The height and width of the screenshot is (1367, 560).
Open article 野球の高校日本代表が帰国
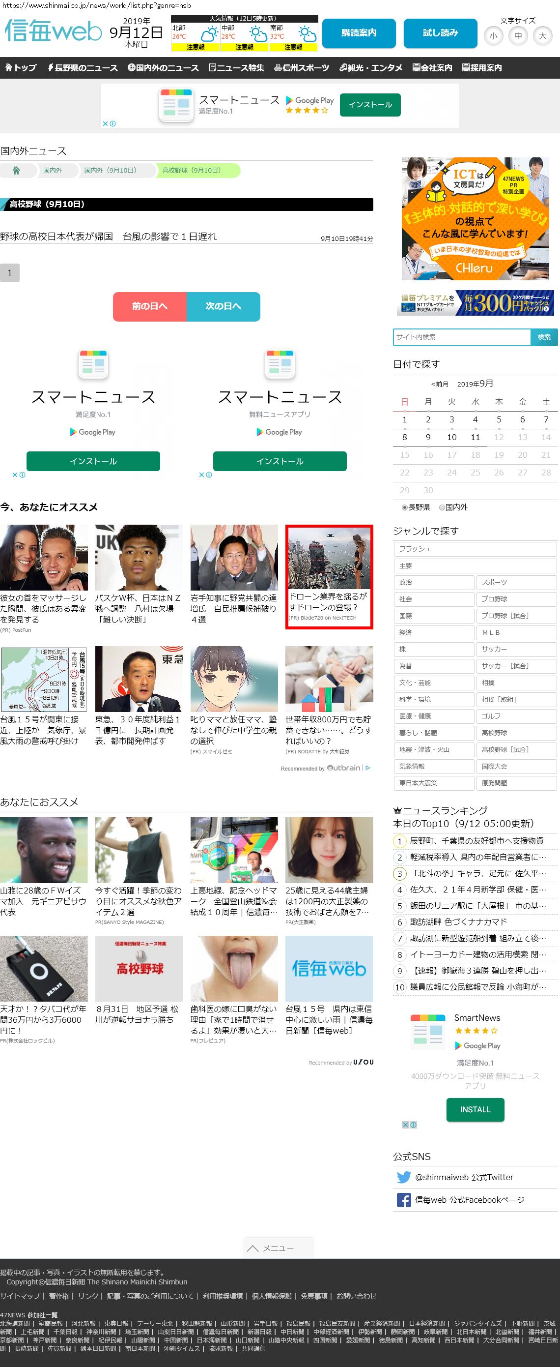click(109, 237)
